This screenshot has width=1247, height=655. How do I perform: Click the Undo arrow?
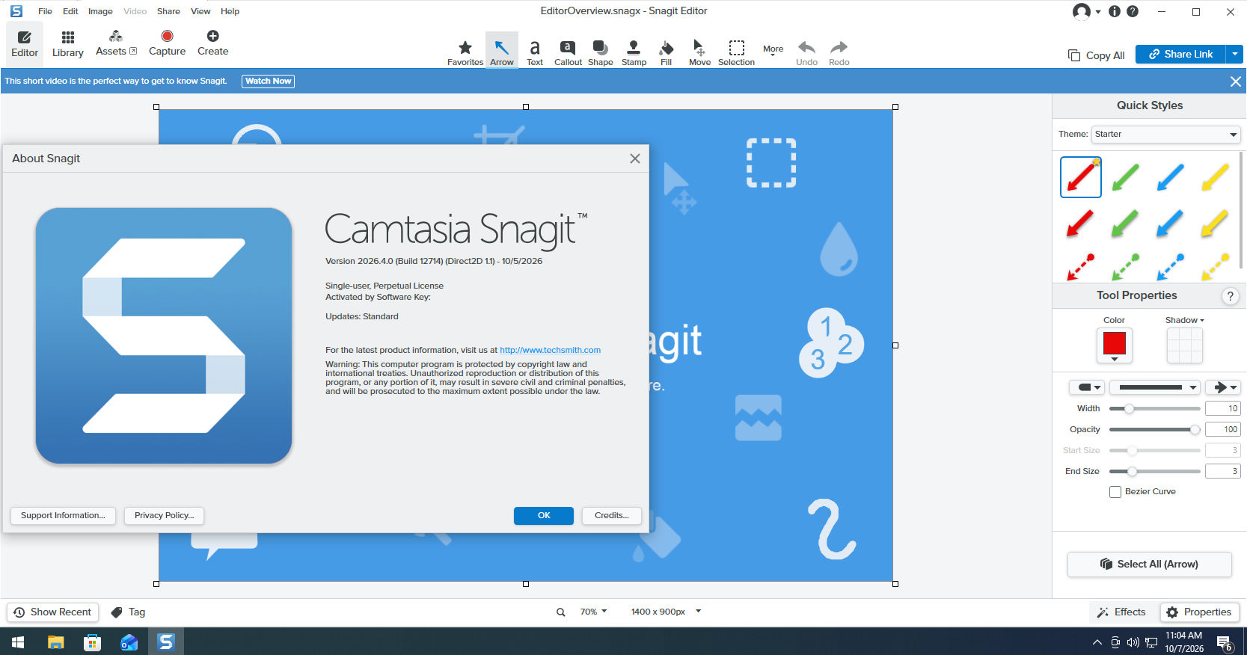[x=806, y=51]
